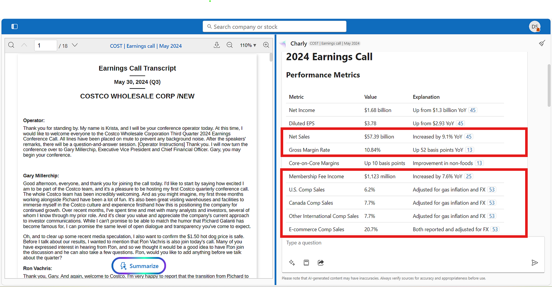Viewport: 552px width, 287px height.
Task: Click the May 30, 2024 (Q3) date line
Action: coord(137,82)
